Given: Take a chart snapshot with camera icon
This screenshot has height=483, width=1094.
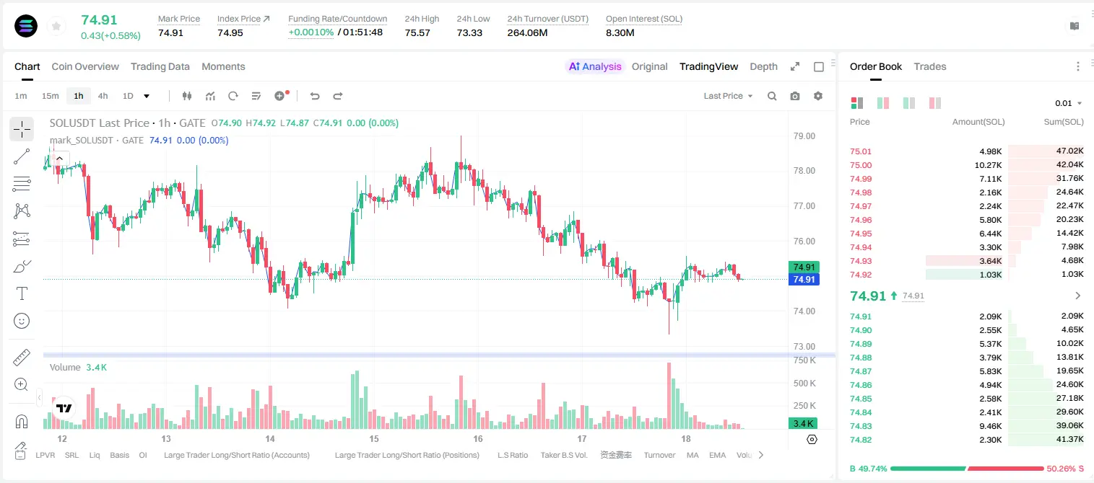Looking at the screenshot, I should click(795, 96).
